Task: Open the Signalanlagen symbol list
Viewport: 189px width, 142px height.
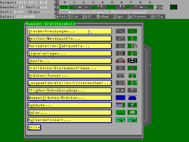Action: point(69,53)
